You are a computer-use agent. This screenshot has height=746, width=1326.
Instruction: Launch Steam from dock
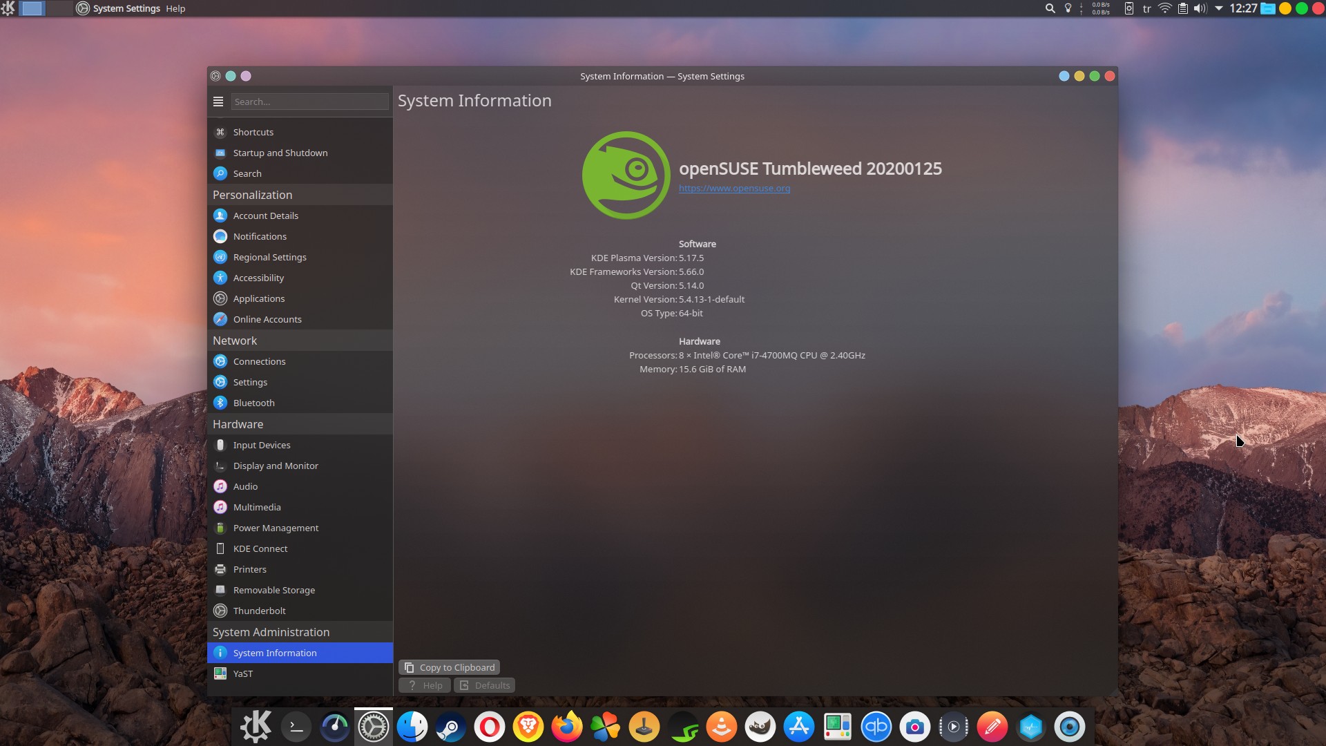(451, 727)
